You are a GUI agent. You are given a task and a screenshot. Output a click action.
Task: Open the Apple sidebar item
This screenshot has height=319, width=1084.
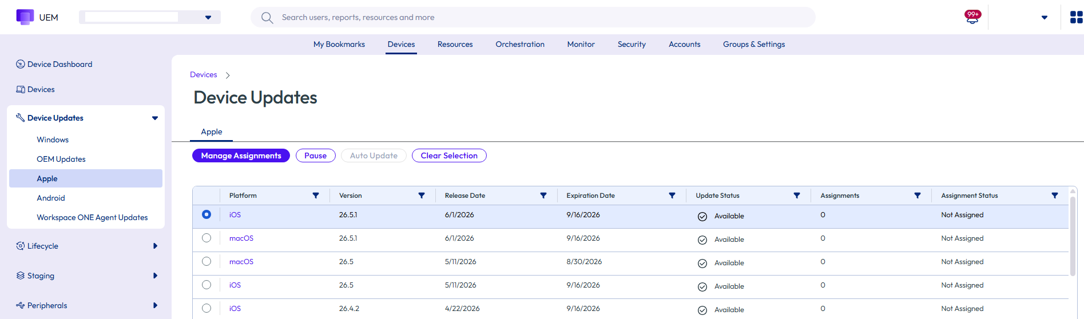[x=86, y=178]
